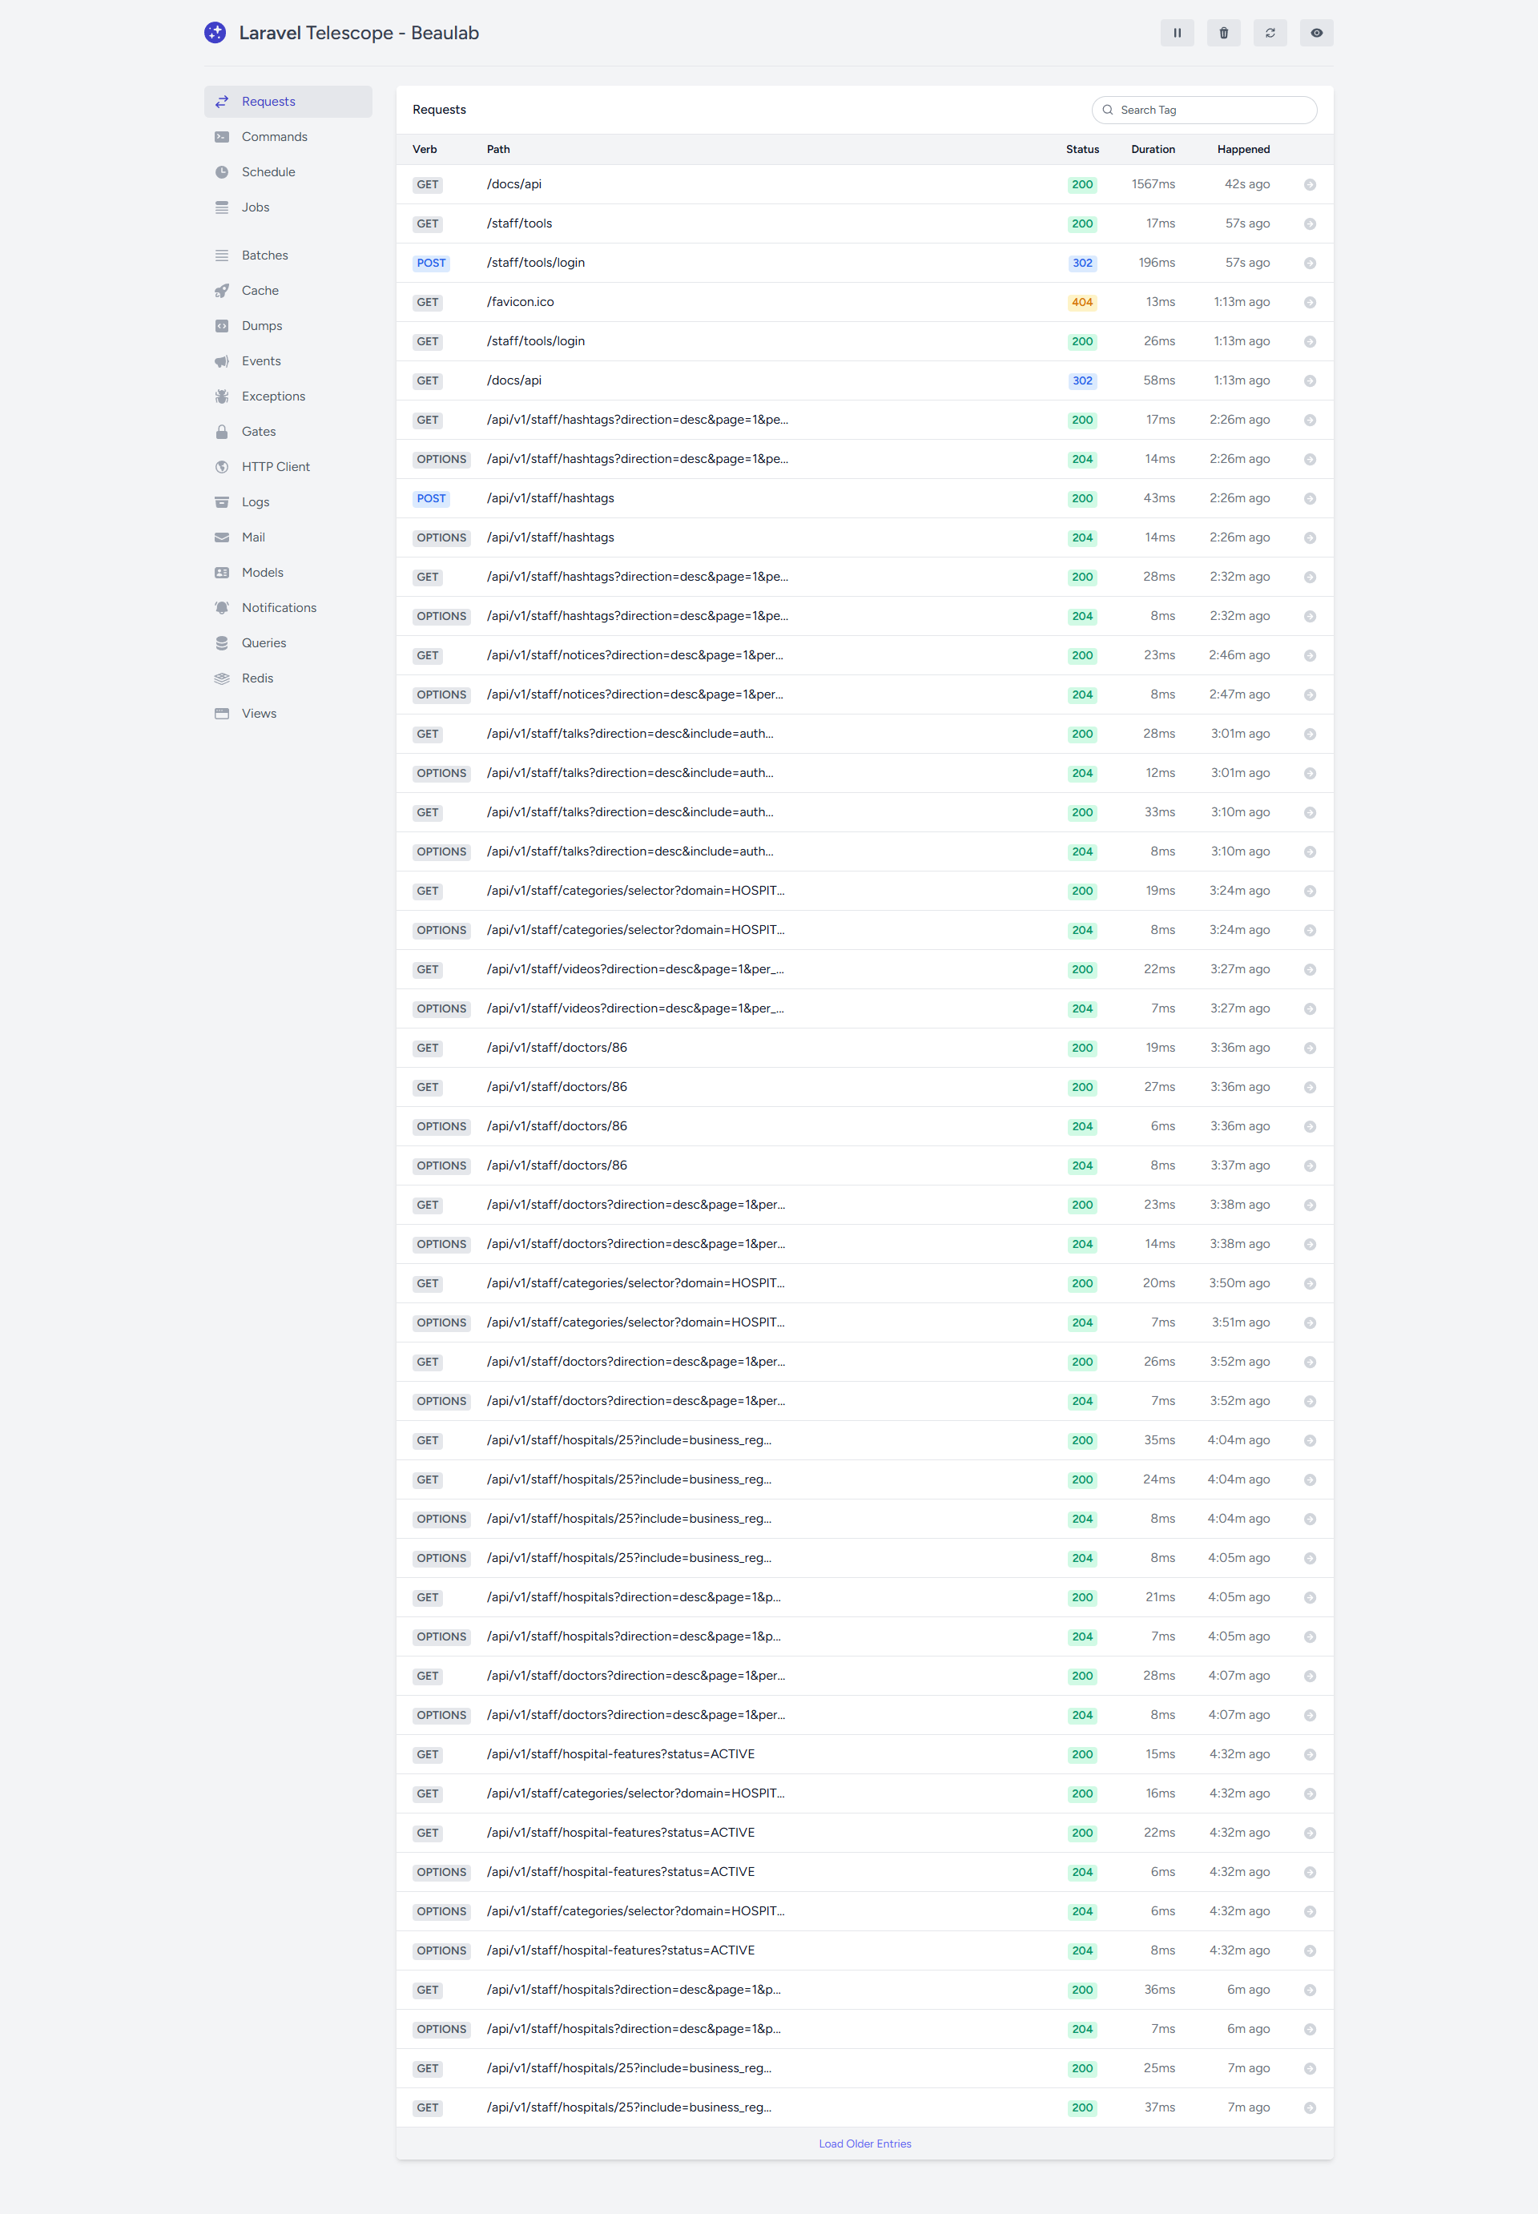Open the Mail envelope icon
Image resolution: width=1538 pixels, height=2214 pixels.
point(222,537)
